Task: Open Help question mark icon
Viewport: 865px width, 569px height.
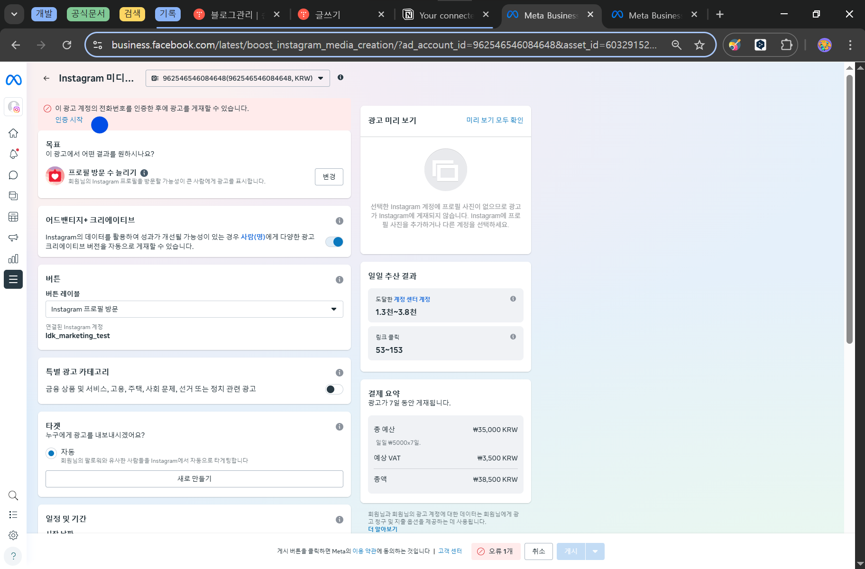Action: 13,556
